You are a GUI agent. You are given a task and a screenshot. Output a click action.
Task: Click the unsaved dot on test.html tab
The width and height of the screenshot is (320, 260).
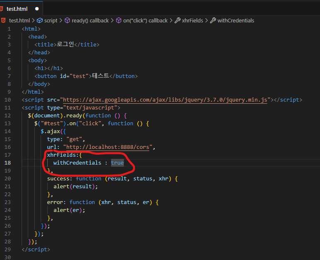(x=37, y=9)
